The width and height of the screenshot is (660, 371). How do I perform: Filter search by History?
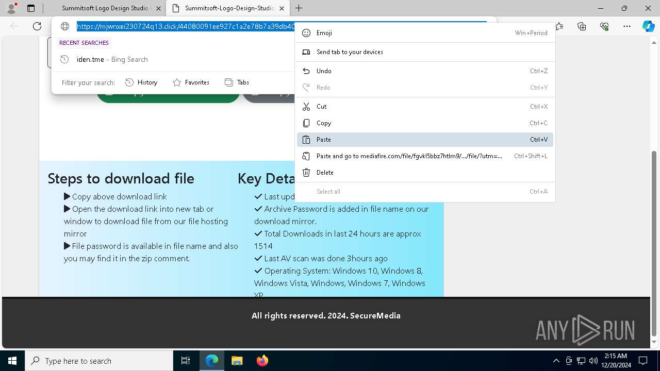[x=141, y=82]
